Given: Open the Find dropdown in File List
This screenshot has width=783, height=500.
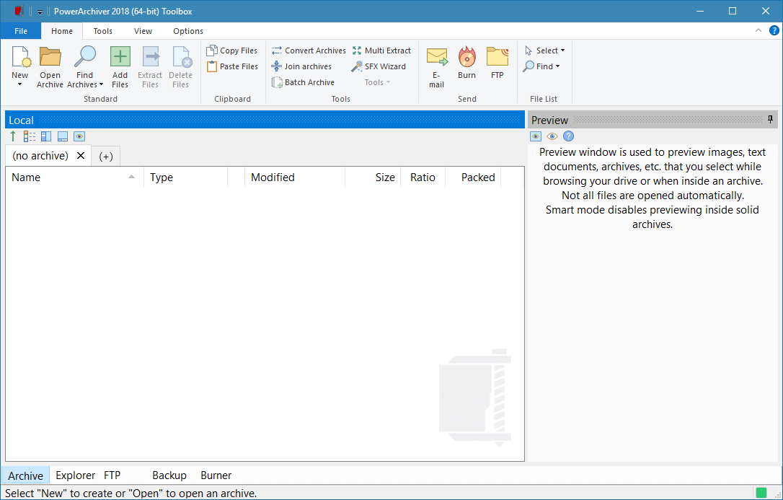Looking at the screenshot, I should (x=541, y=66).
